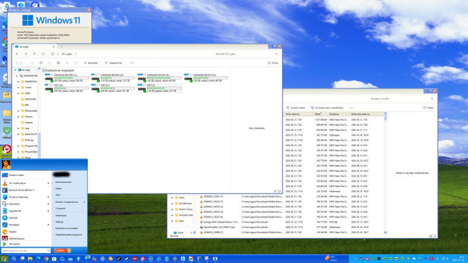Select the SAMSUNG 860 EVO (F:) drive
The width and height of the screenshot is (468, 263).
[206, 78]
